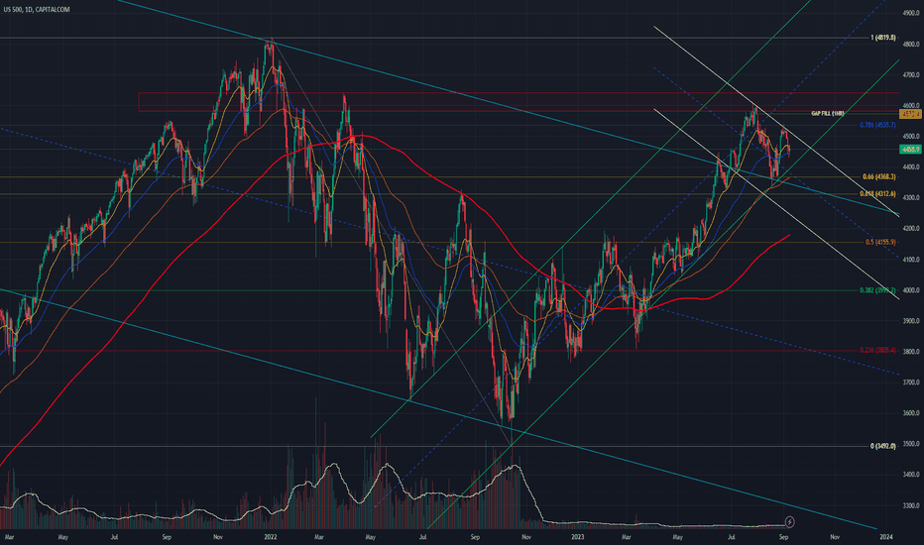Click the 4700.0 price axis label
The height and width of the screenshot is (545, 924).
[x=911, y=75]
